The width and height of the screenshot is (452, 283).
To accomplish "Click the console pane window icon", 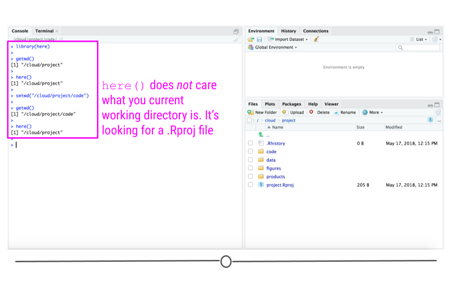I will pos(236,32).
